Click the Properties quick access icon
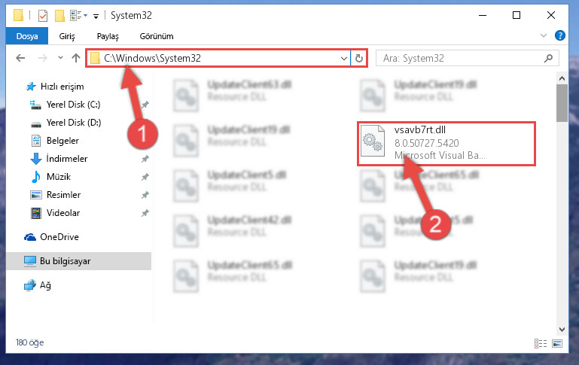Viewport: 579px width, 365px height. tap(43, 16)
